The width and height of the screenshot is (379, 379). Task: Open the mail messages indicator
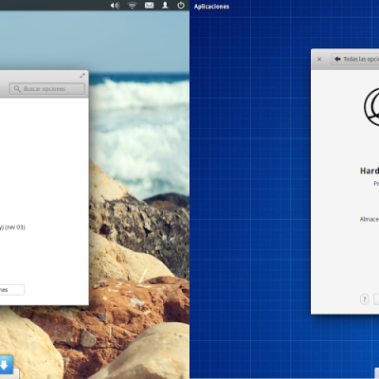149,6
